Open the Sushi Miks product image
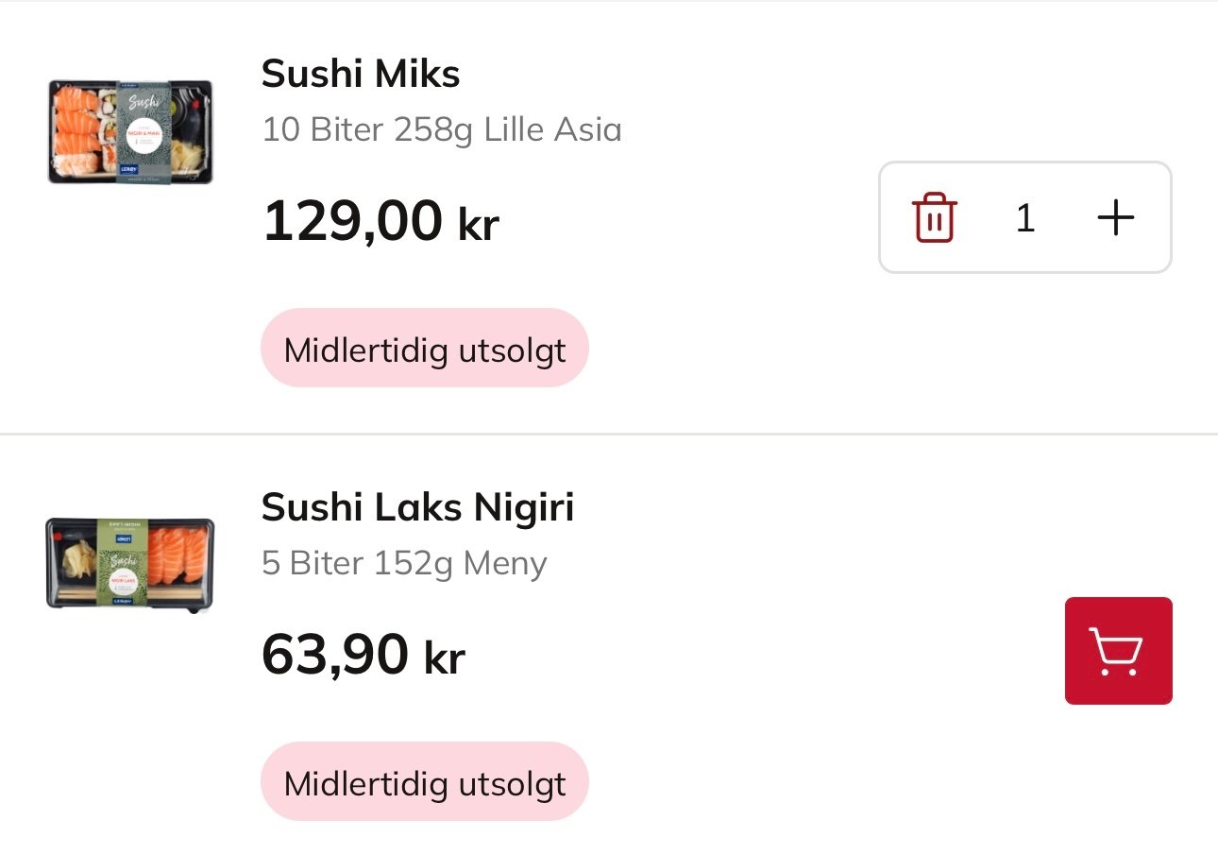The height and width of the screenshot is (854, 1218). (130, 131)
